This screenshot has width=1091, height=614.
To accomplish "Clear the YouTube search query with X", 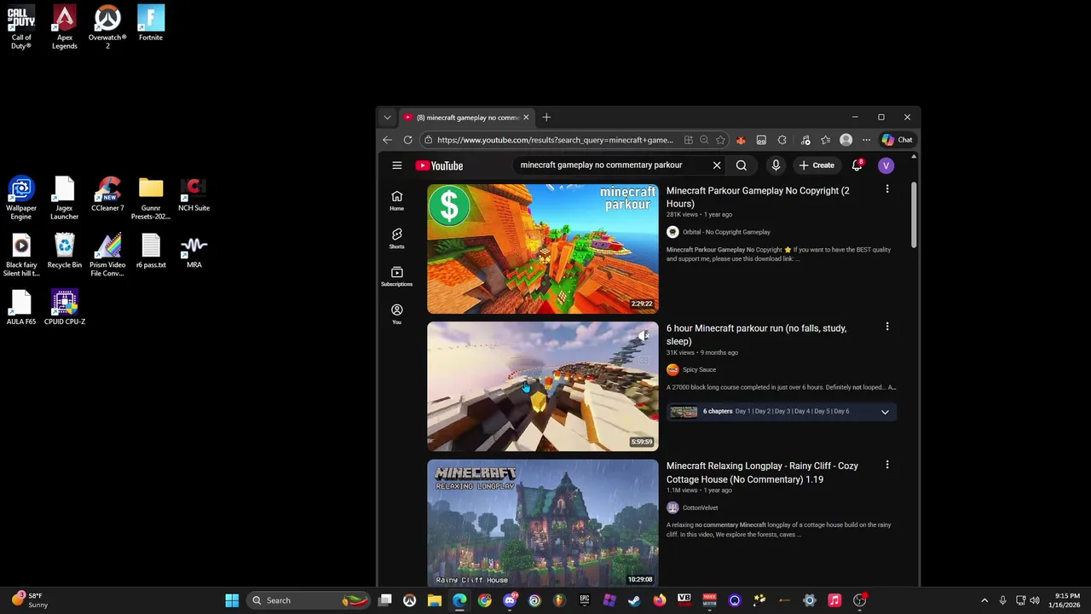I will [x=717, y=165].
